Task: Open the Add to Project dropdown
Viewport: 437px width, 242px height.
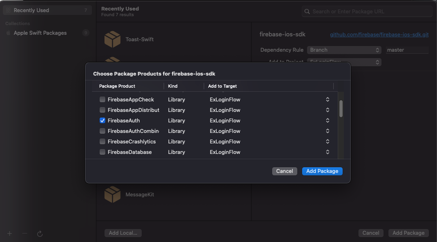Action: click(x=344, y=62)
